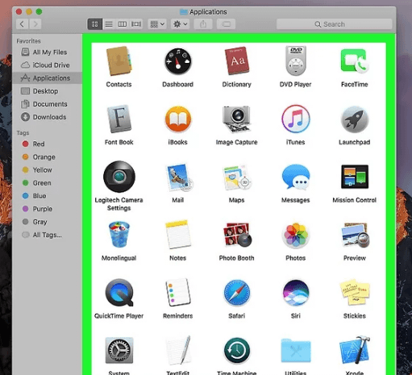This screenshot has height=375, width=412.
Task: Open the Utilities folder icon
Action: pos(296,351)
